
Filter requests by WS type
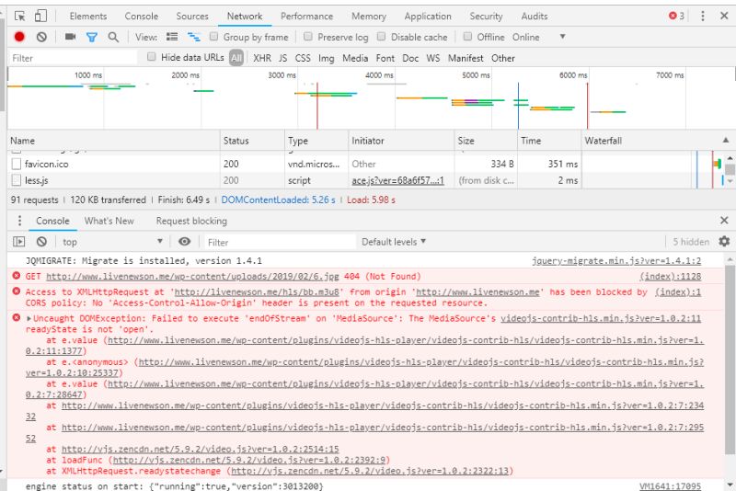pyautogui.click(x=432, y=58)
